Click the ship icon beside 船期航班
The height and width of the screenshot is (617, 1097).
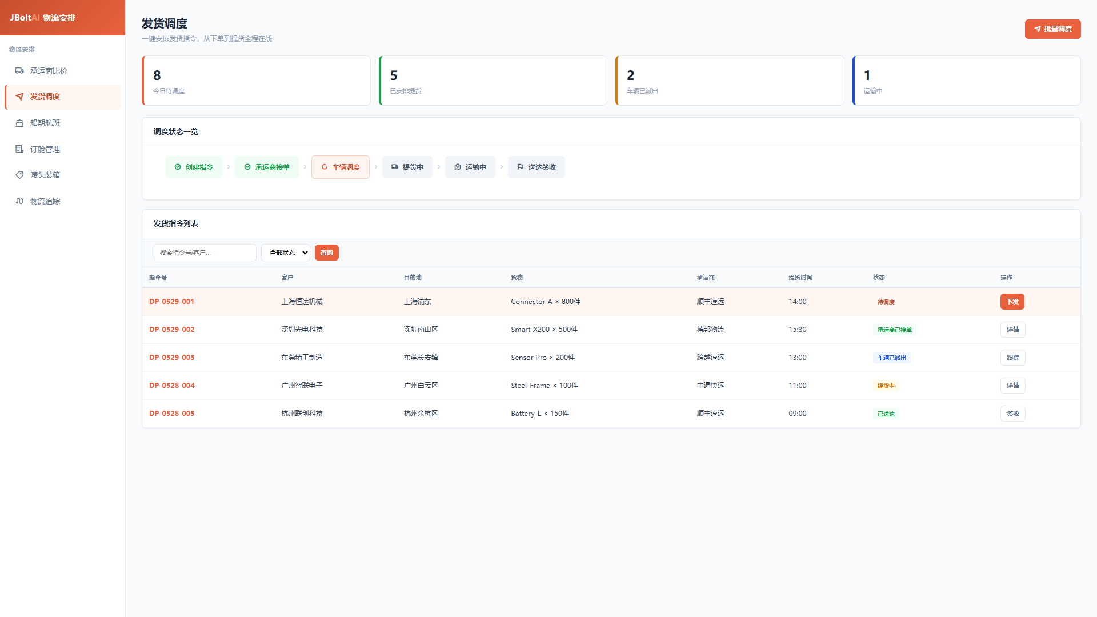(19, 123)
